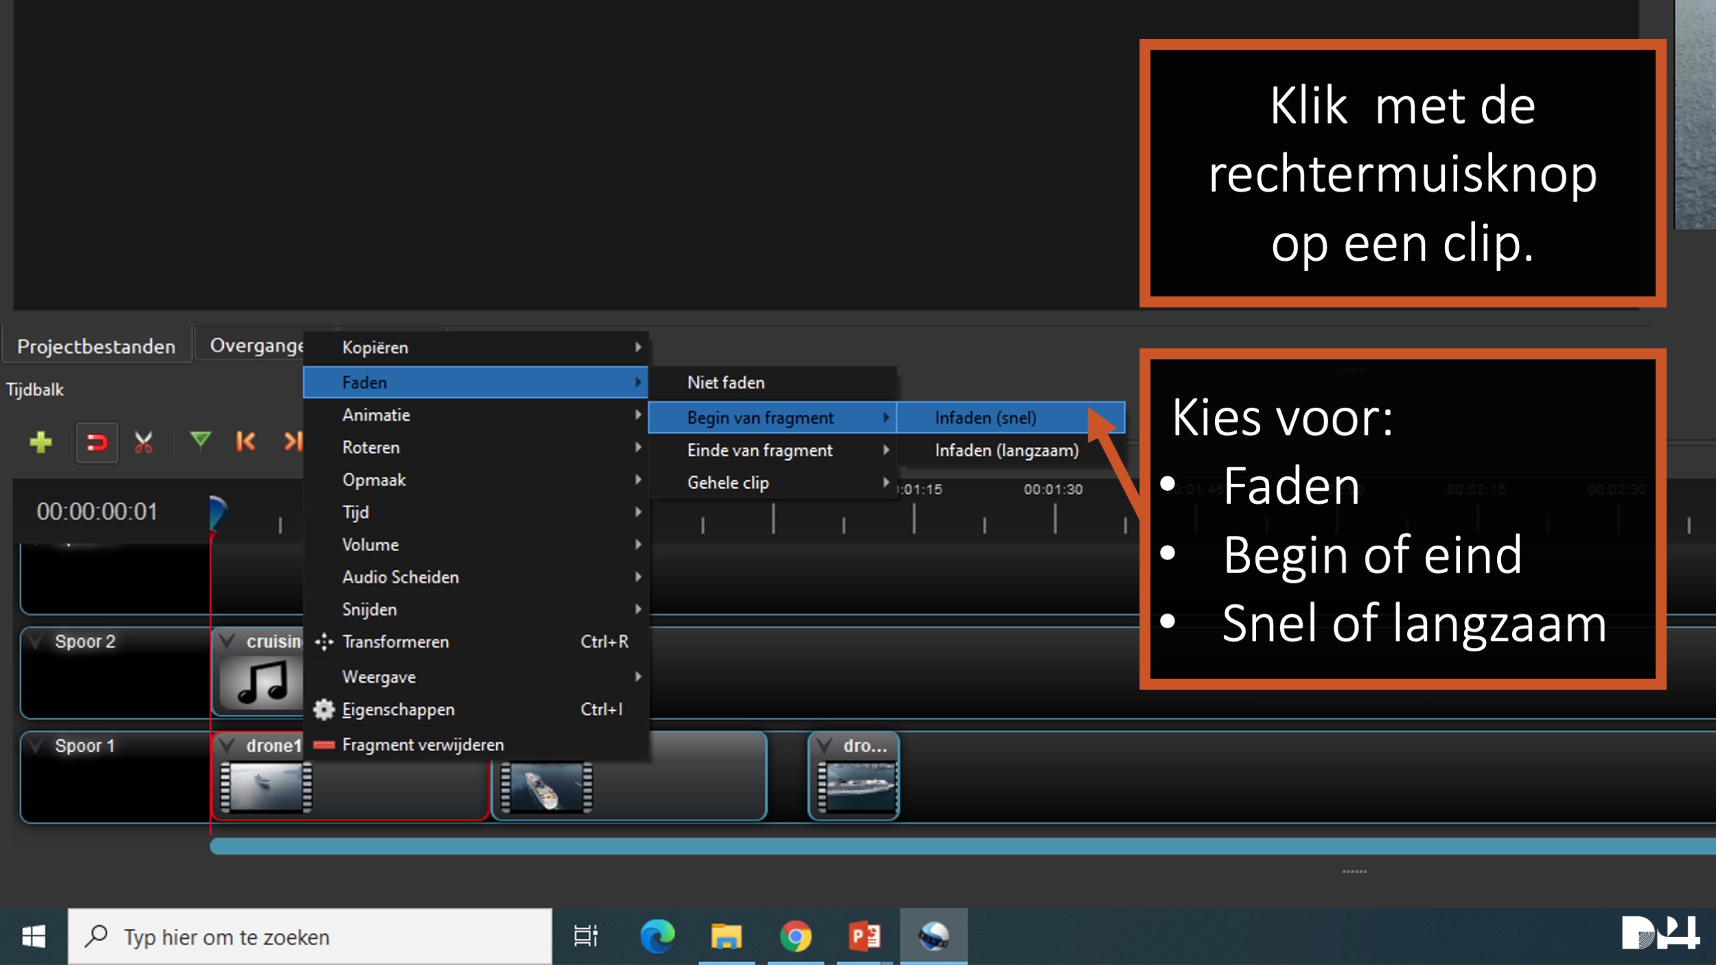Click the horizontal timeline scrollbar
1716x965 pixels.
coord(961,846)
